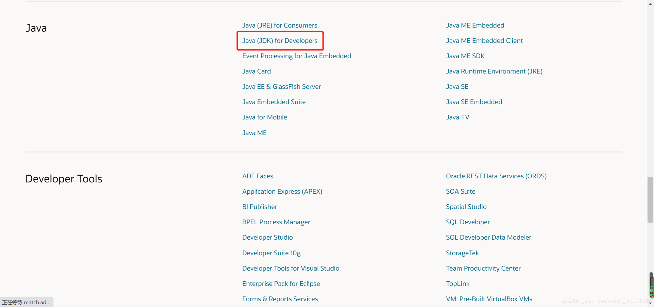Open BPEL Process Manager link
The image size is (654, 307).
tap(276, 222)
